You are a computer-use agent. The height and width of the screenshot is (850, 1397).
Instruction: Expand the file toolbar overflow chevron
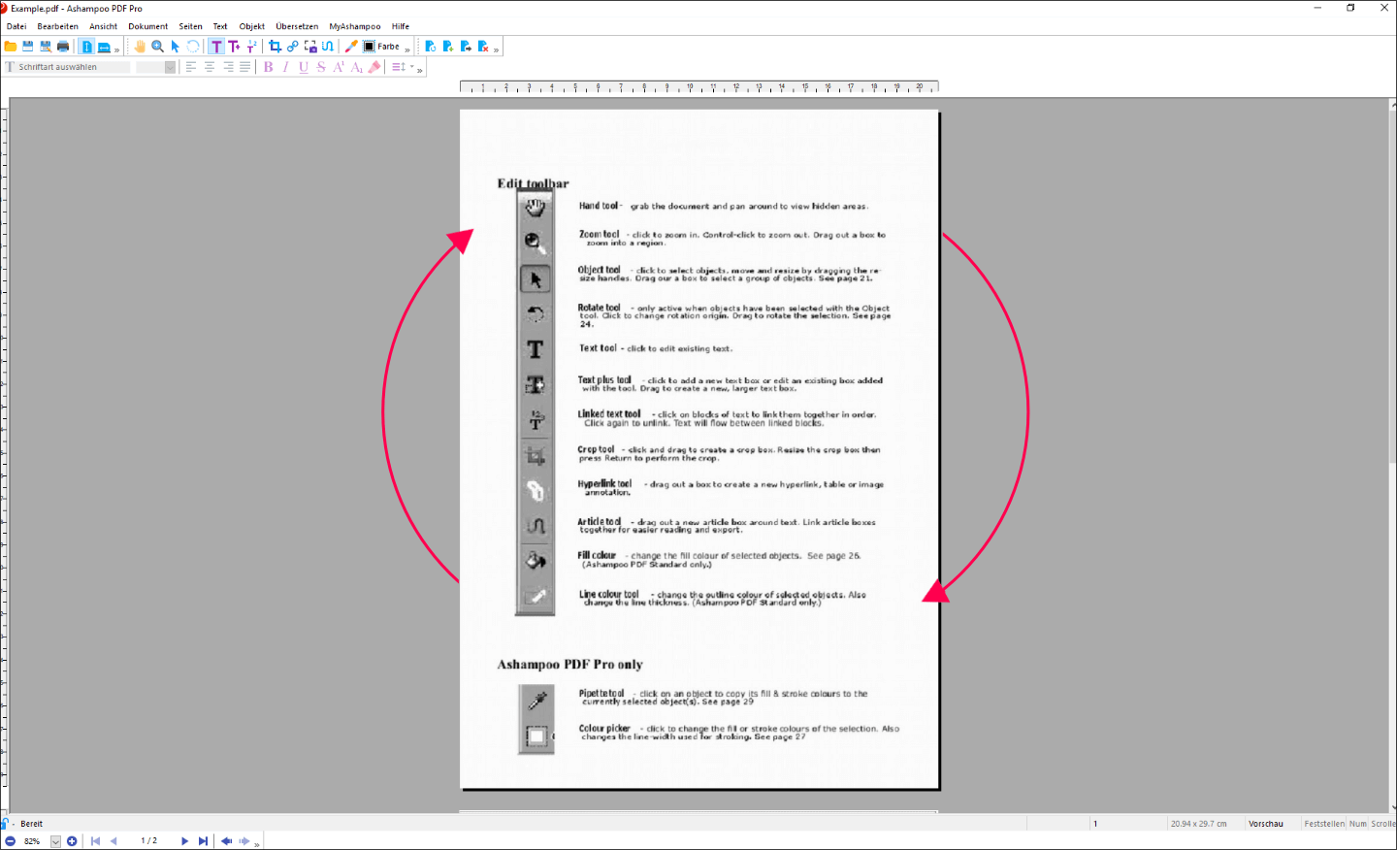click(116, 49)
